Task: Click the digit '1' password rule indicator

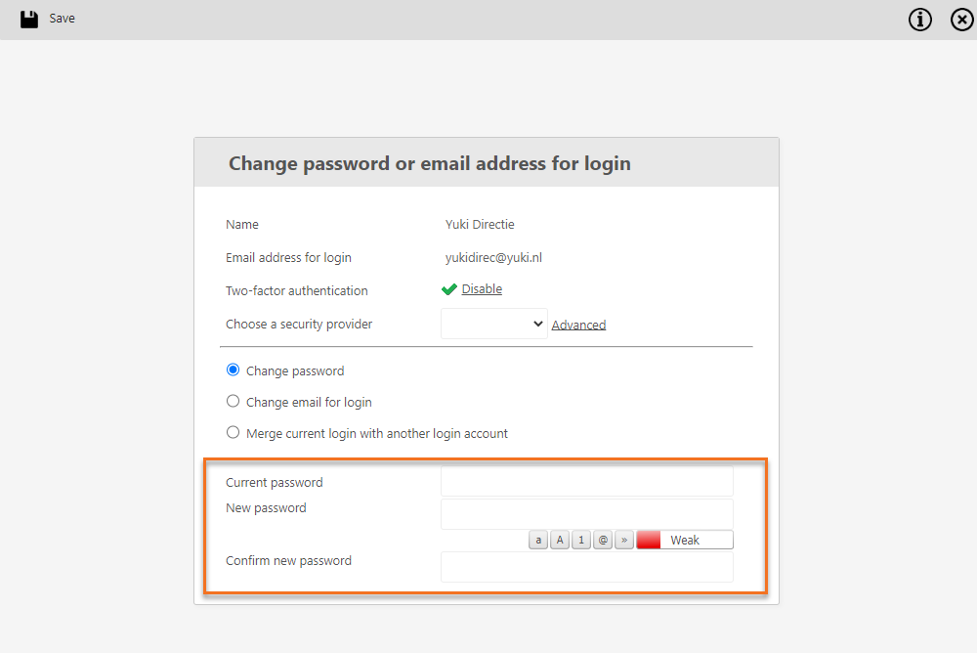Action: pos(581,539)
